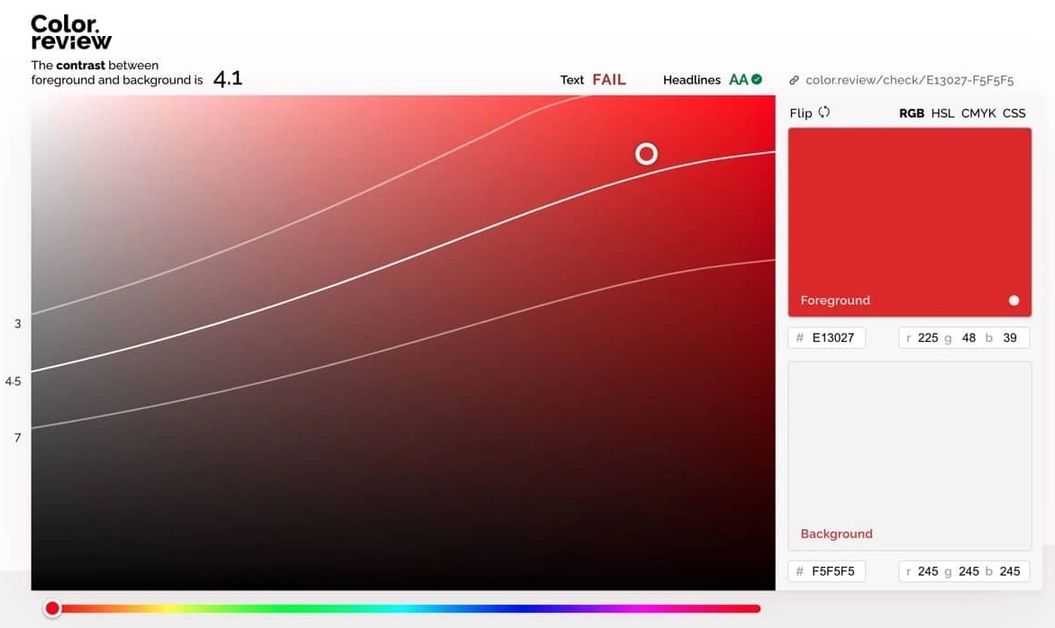Viewport: 1055px width, 628px height.
Task: Click the background green value 245 field
Action: 969,571
